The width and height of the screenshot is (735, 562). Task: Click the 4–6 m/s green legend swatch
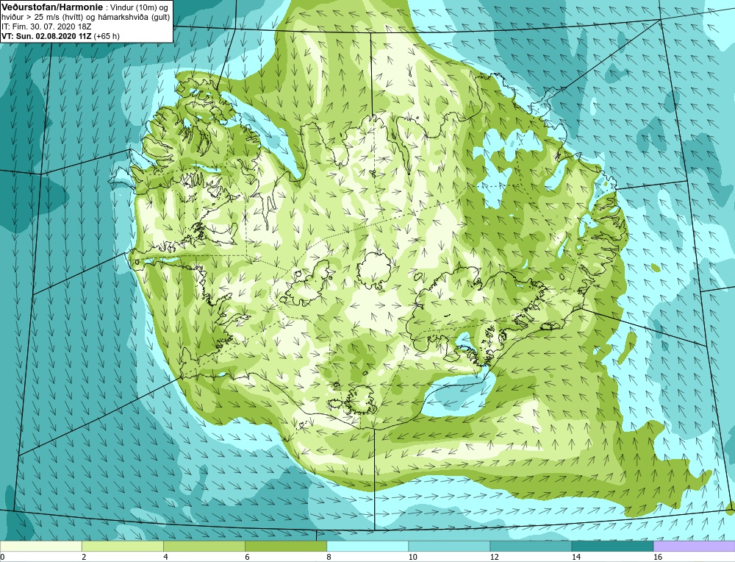(x=204, y=546)
